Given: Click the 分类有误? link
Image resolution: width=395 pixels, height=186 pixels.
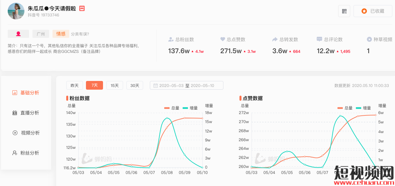Looking at the screenshot, I should pos(80,34).
